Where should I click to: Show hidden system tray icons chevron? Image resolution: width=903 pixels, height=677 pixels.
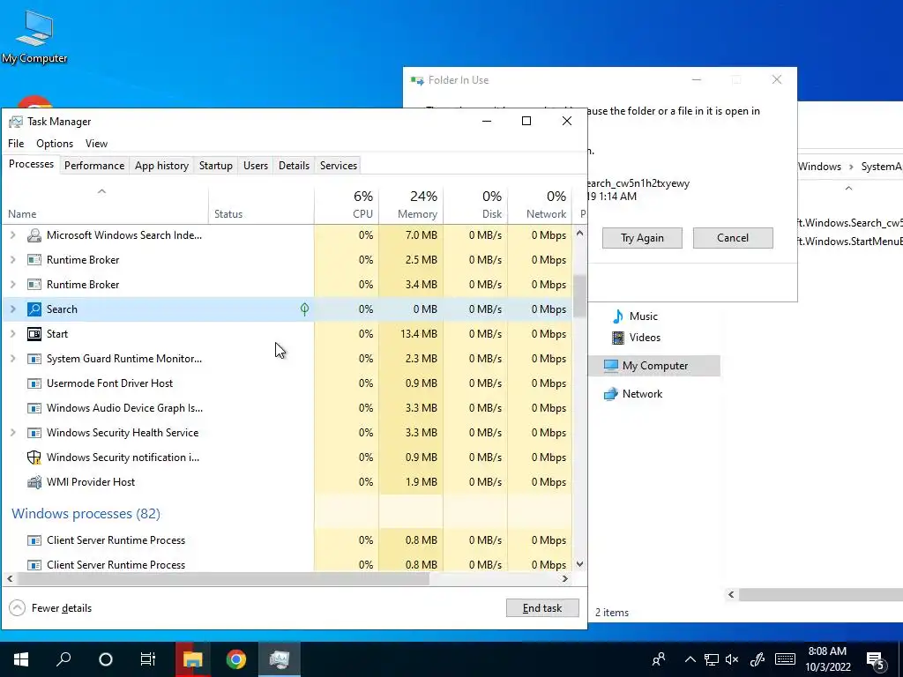pos(690,659)
